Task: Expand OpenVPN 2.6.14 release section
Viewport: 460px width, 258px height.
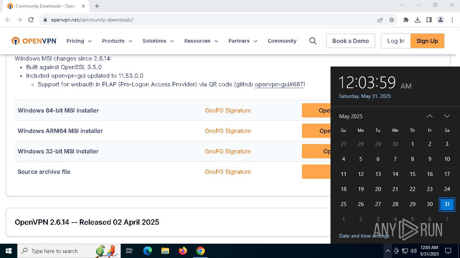Action: (168, 222)
